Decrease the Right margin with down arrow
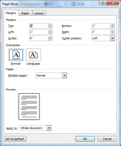The width and height of the screenshot is (121, 146). tap(113, 33)
